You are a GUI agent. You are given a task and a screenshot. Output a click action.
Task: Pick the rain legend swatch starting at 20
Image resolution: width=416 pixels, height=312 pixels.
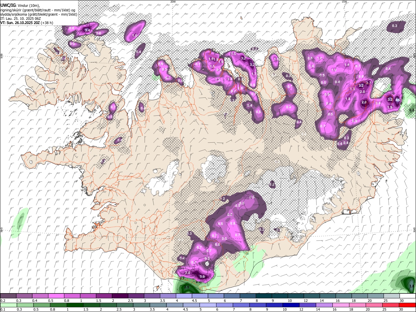374,305
